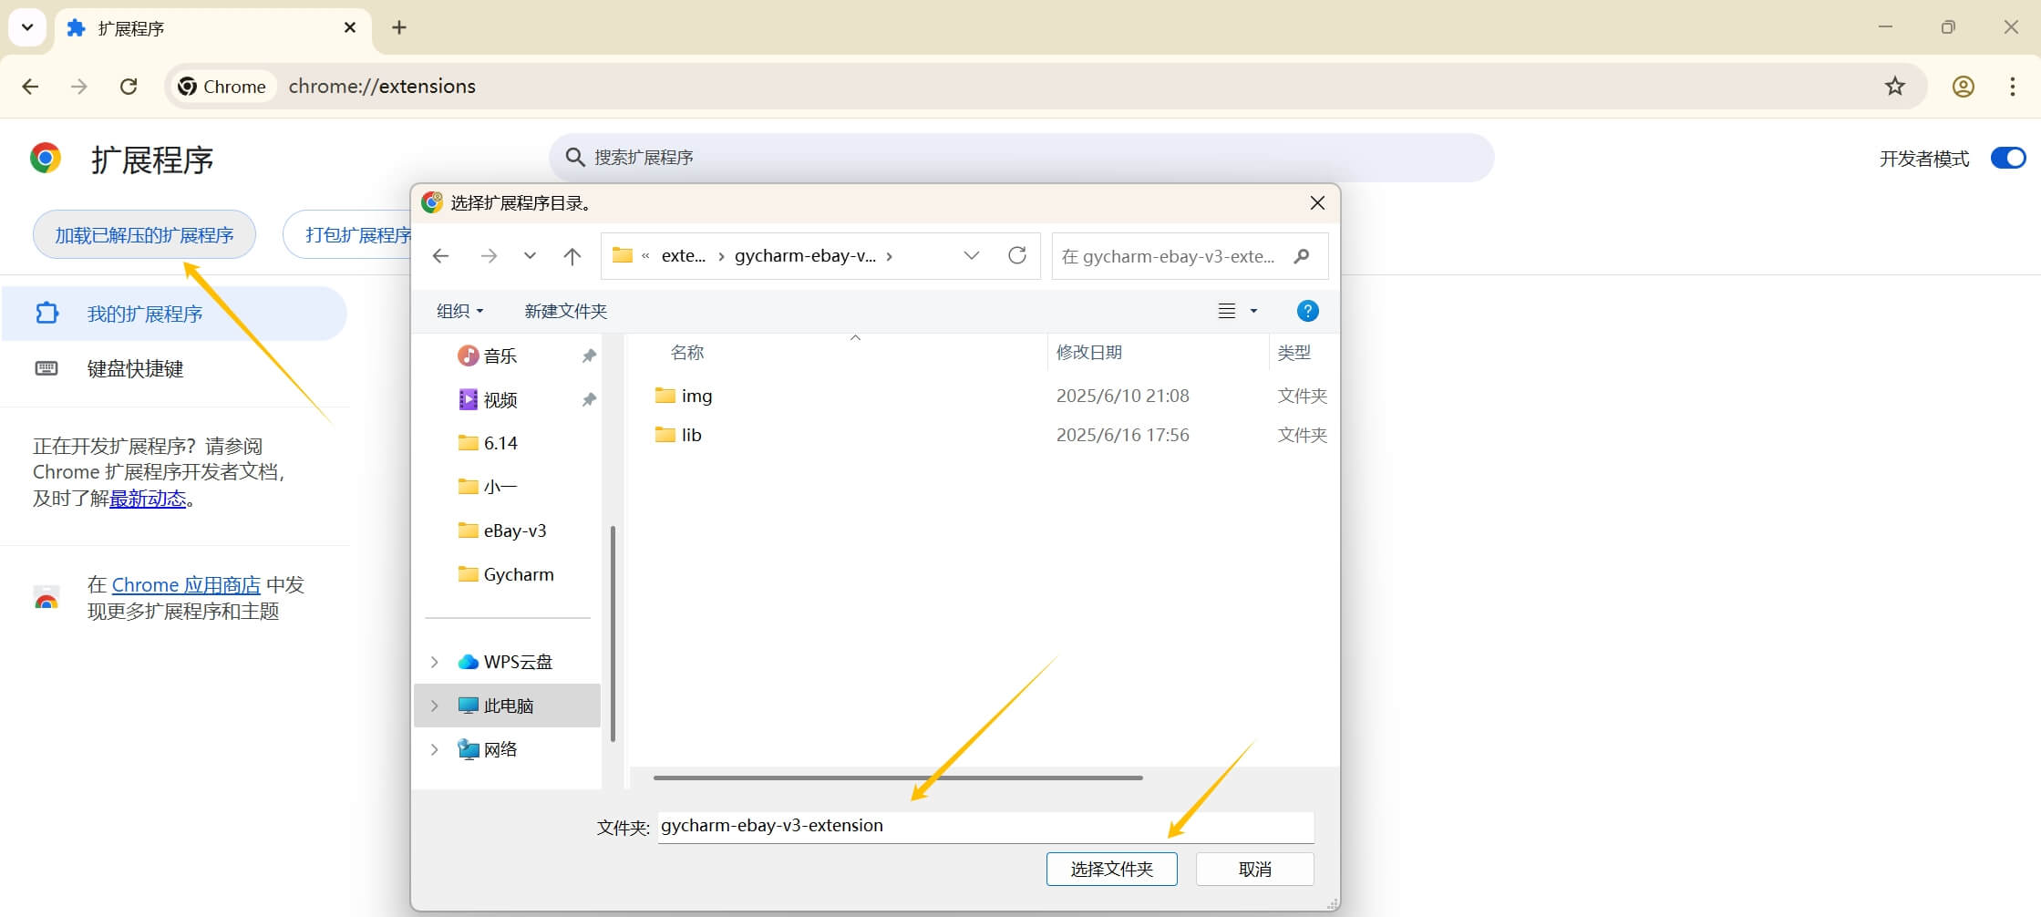Select the 扩展程序 browser tab

point(212,28)
